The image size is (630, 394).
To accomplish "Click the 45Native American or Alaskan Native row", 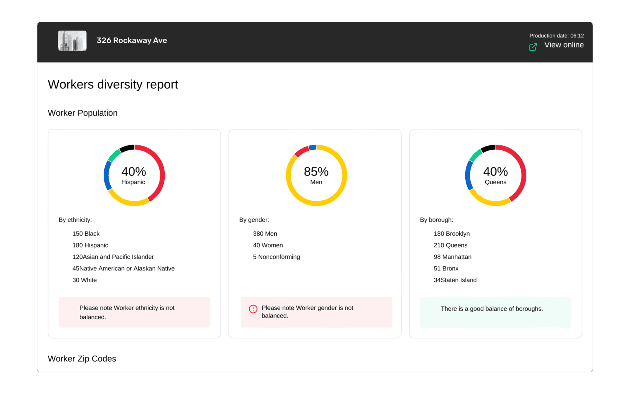I will [123, 268].
